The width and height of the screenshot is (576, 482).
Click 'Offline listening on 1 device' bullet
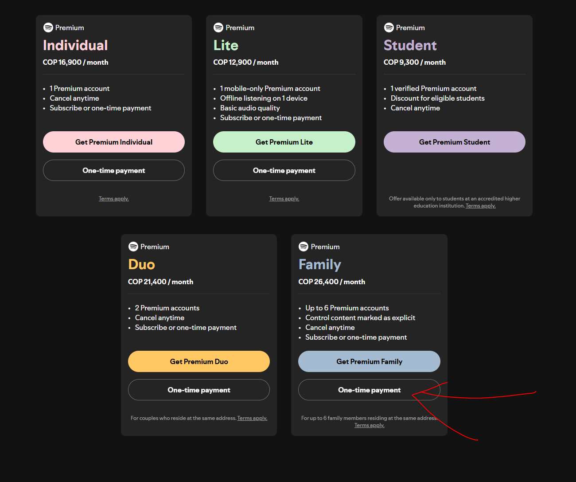click(264, 98)
